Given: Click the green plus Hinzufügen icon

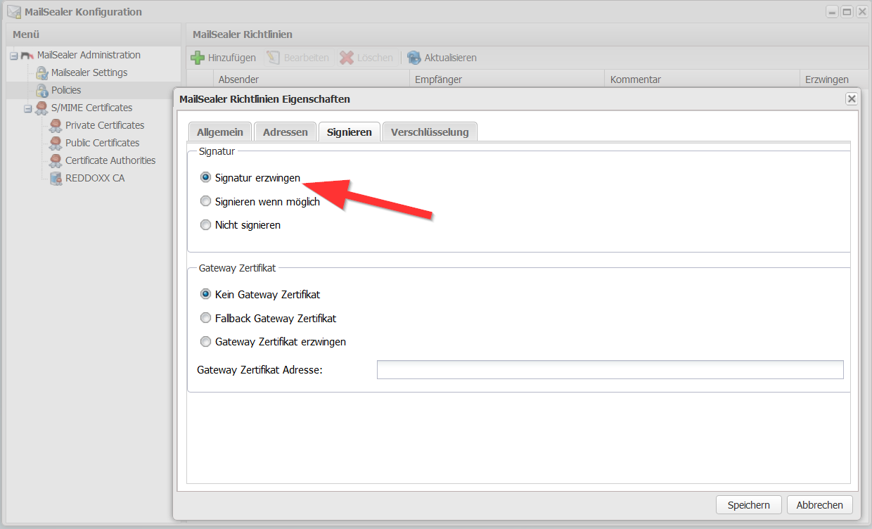Looking at the screenshot, I should click(198, 58).
